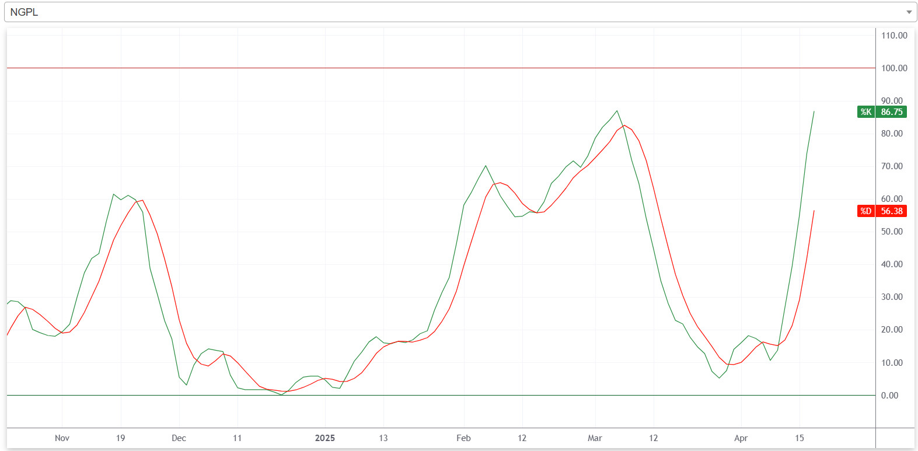Open the NGPL symbol dropdown

455,12
